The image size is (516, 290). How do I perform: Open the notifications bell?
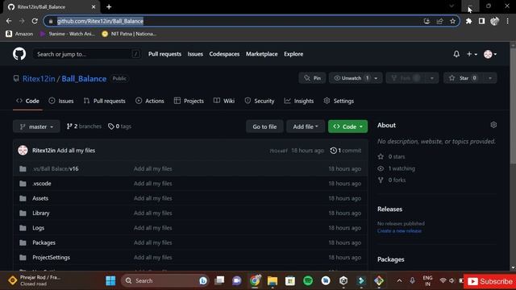456,54
